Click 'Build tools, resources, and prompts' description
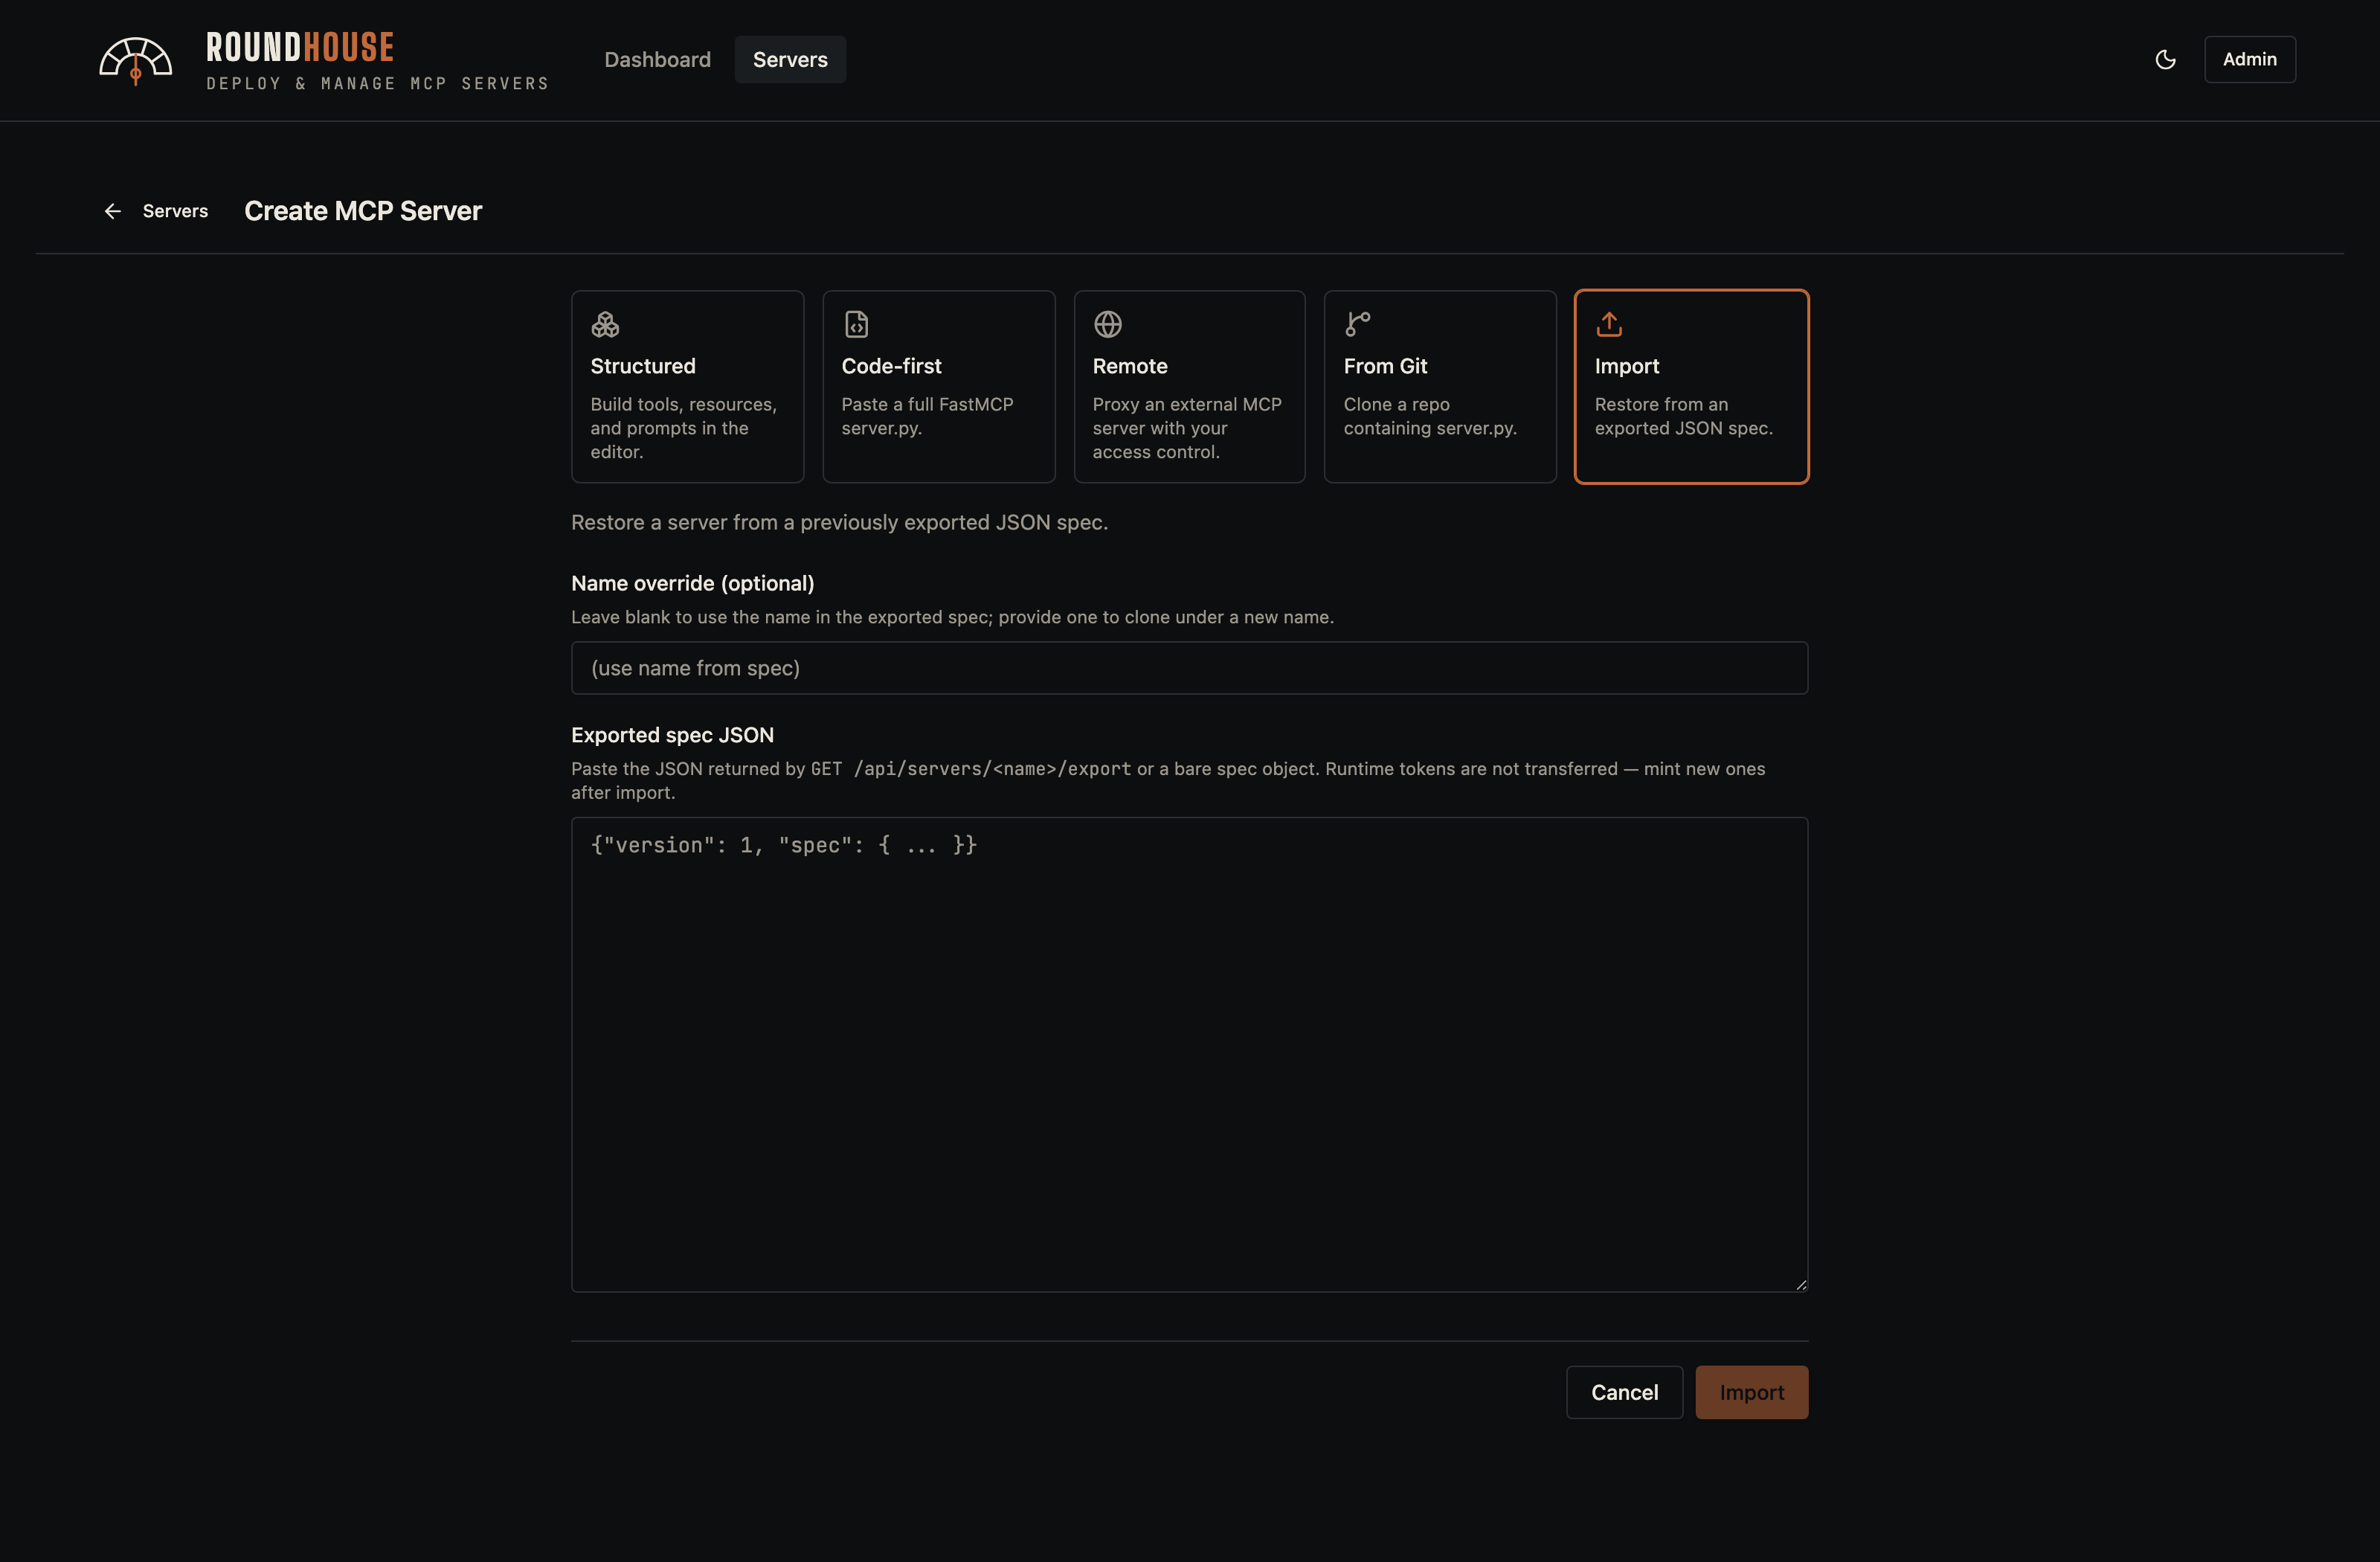Screen dimensions: 2380x1562 point(683,428)
